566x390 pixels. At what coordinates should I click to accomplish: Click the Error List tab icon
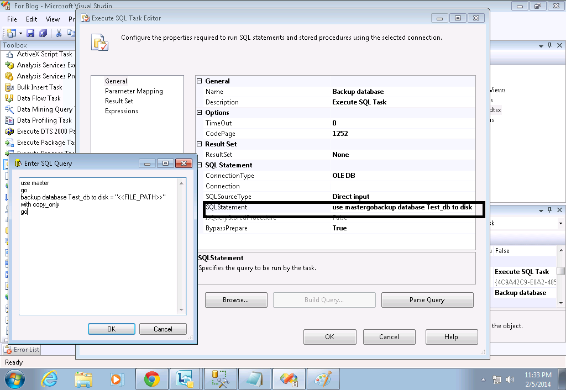click(x=8, y=350)
